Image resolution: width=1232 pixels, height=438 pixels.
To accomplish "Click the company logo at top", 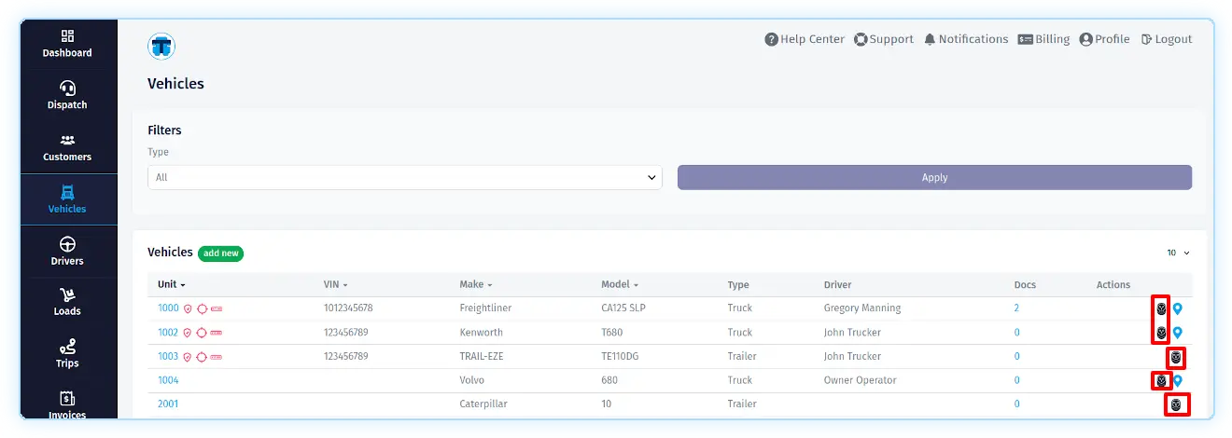I will coord(161,46).
